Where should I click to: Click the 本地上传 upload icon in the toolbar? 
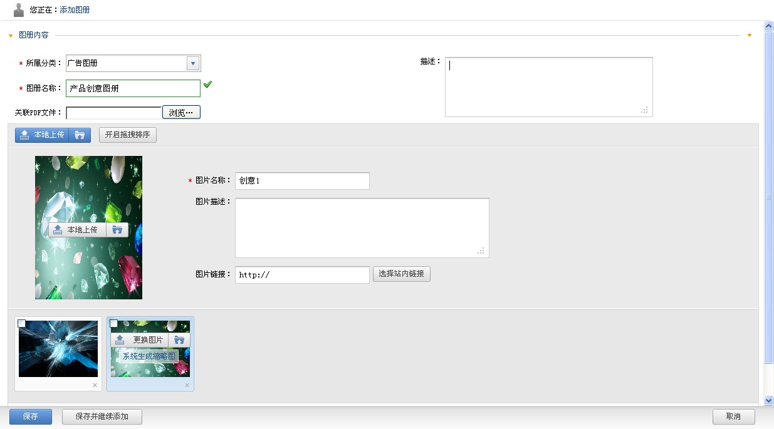click(24, 135)
